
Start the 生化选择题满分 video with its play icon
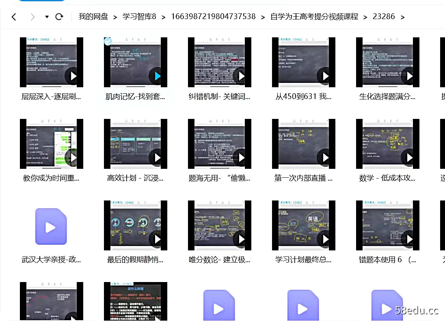tap(409, 76)
